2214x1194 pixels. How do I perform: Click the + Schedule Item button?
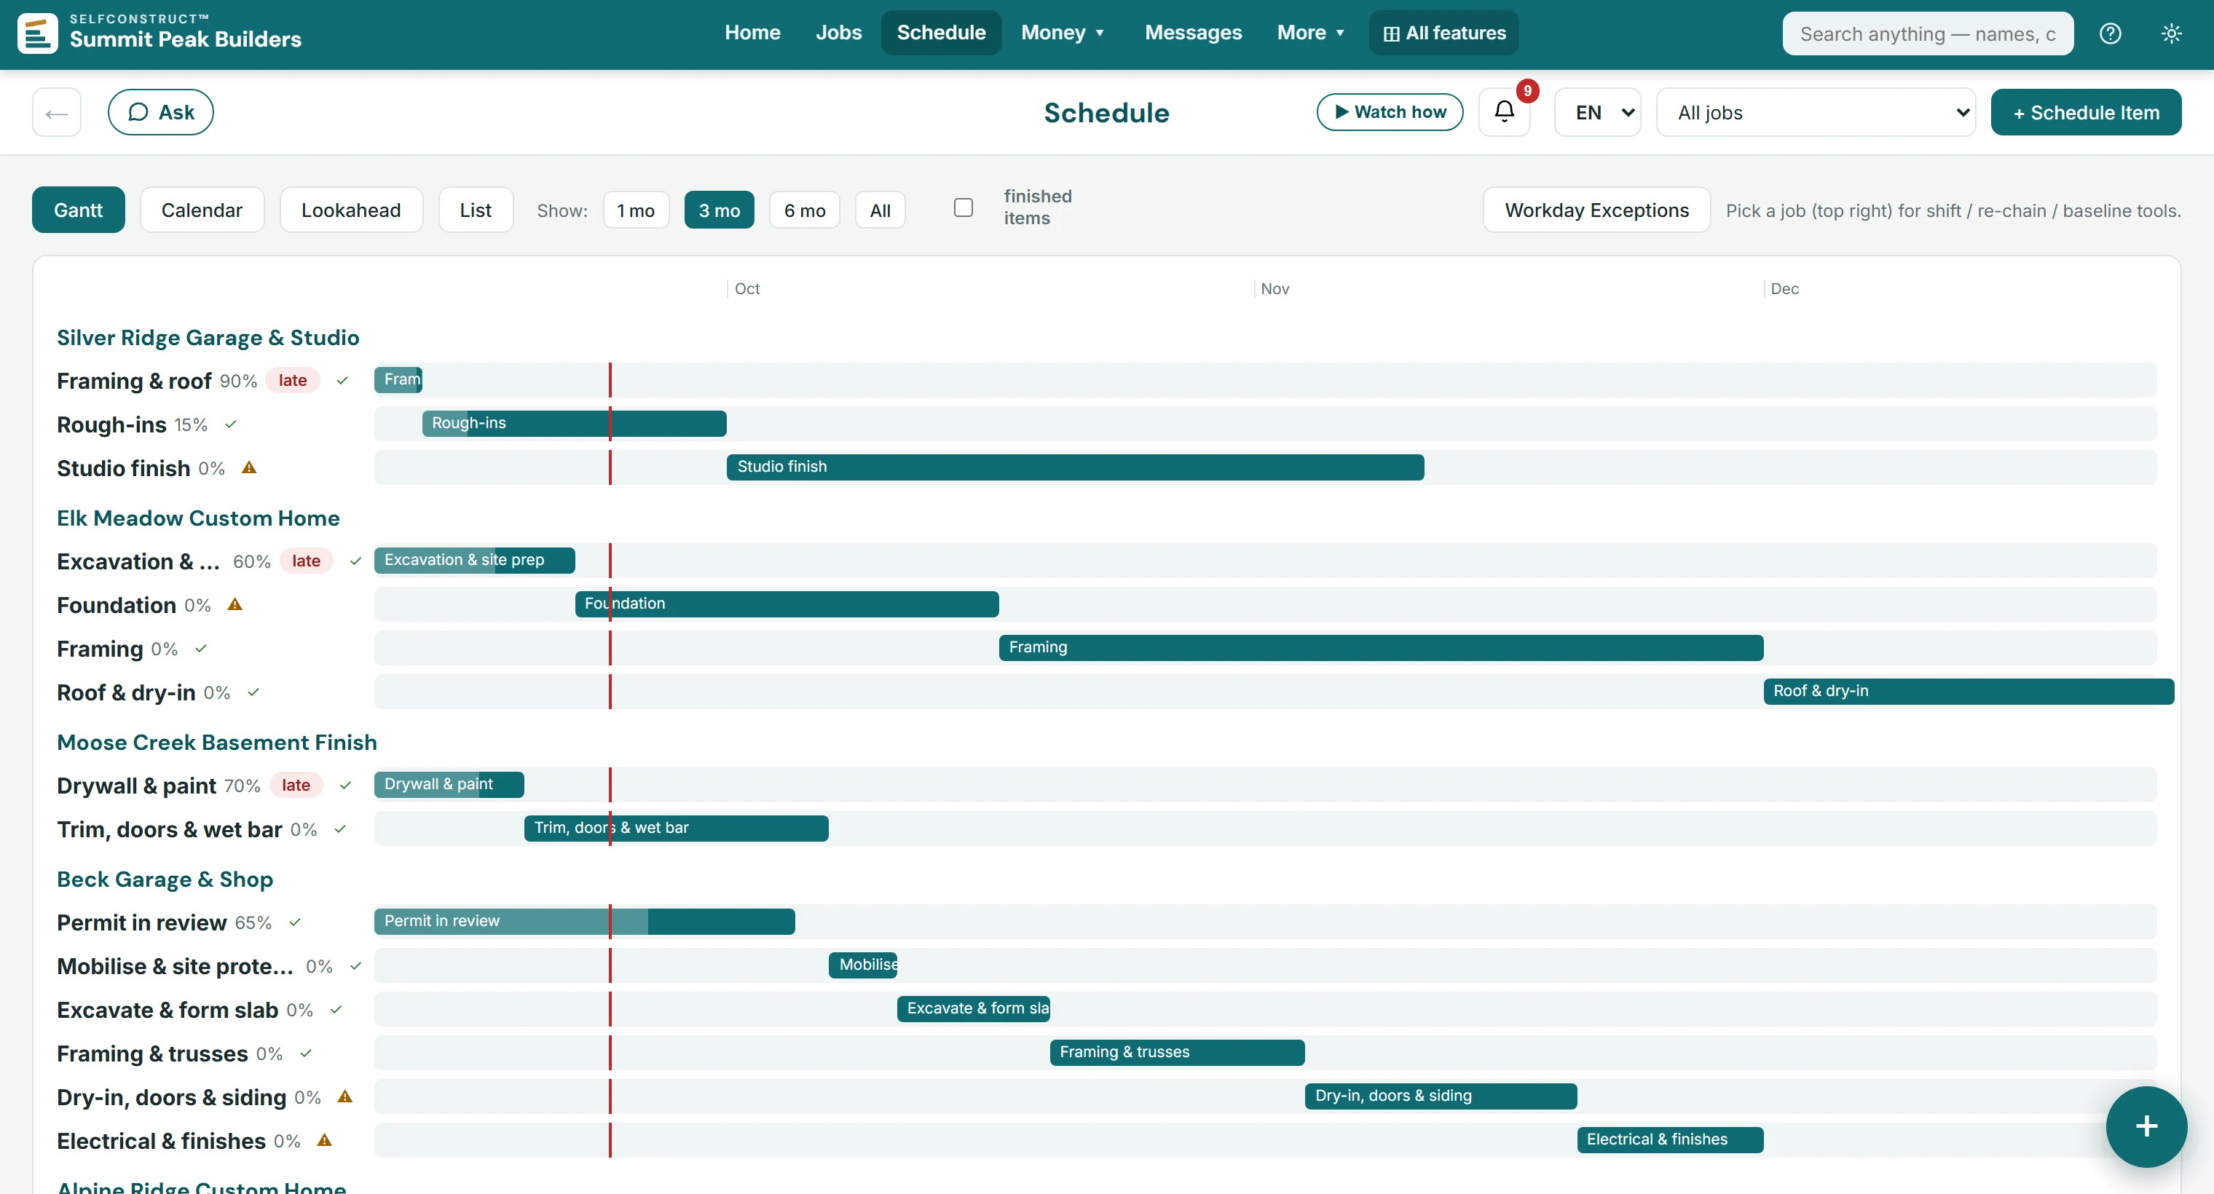pyautogui.click(x=2086, y=111)
